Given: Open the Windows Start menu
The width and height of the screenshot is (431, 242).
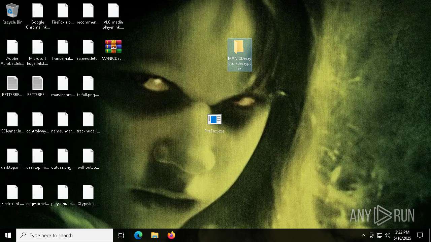Looking at the screenshot, I should click(x=8, y=235).
